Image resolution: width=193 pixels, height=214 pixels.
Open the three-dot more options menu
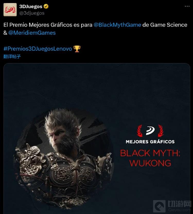coord(187,6)
